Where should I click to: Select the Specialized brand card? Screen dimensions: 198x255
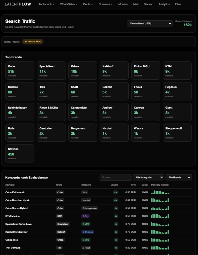point(51,70)
